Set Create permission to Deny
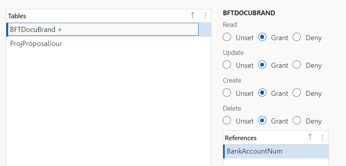The width and height of the screenshot is (346, 166). coord(297,93)
